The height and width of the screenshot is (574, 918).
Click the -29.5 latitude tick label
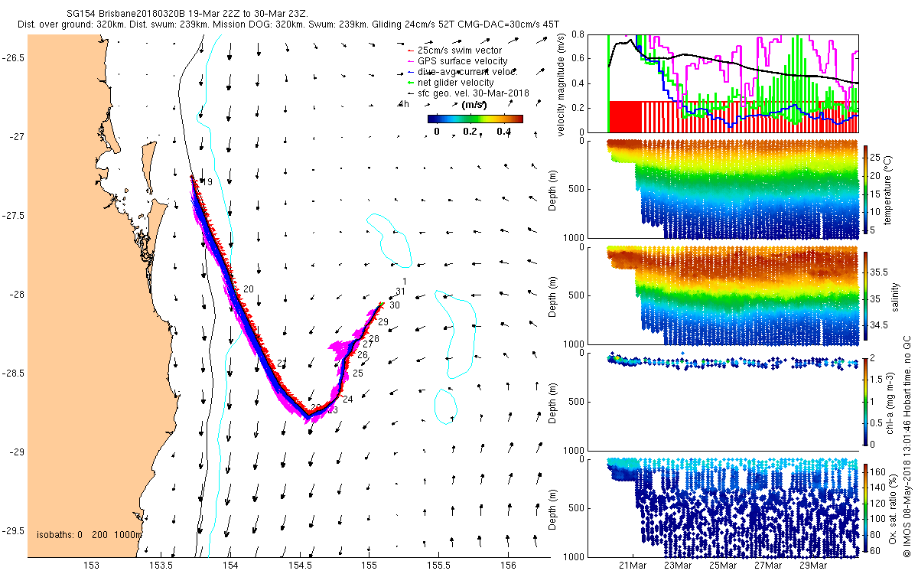(x=13, y=531)
